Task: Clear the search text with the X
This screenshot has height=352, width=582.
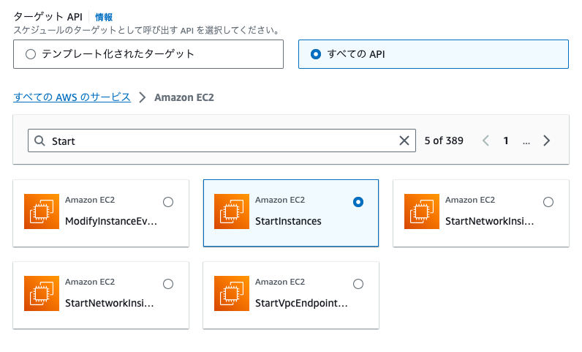Action: click(404, 141)
